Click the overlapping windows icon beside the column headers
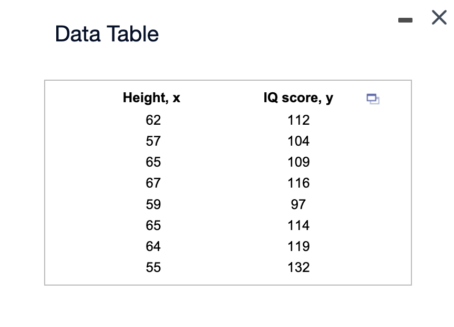Image resolution: width=454 pixels, height=327 pixels. click(x=373, y=99)
